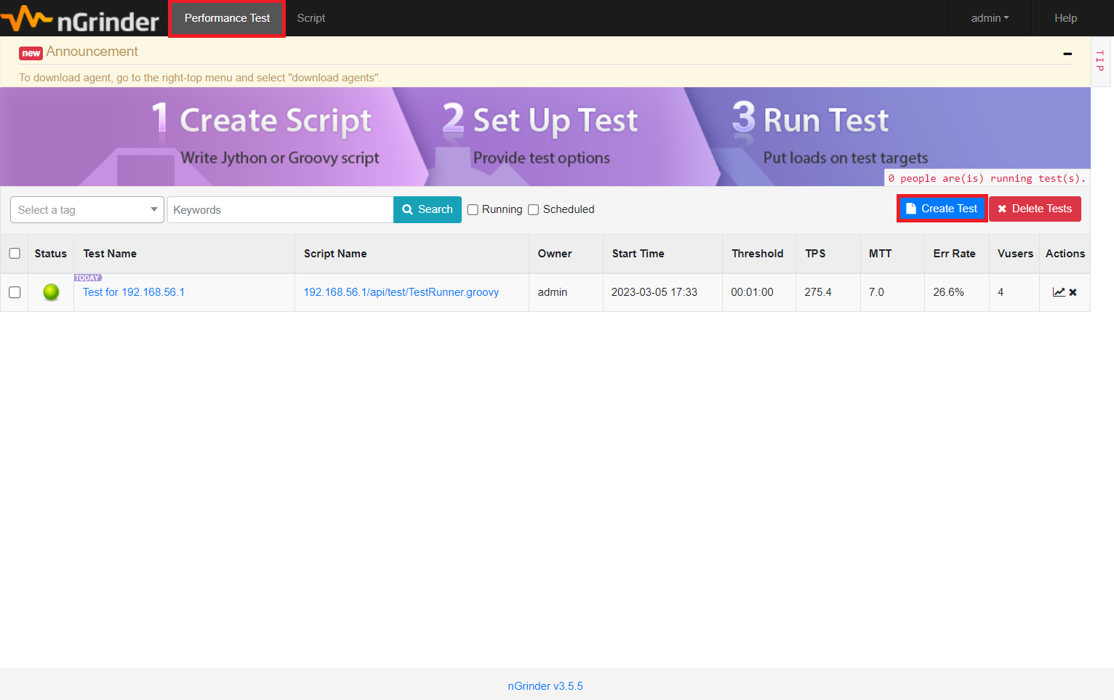Sort by the Start Time column header

[x=638, y=254]
